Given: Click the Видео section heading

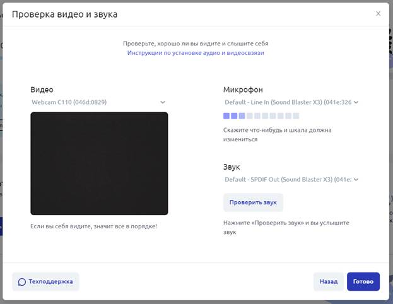Looking at the screenshot, I should coord(42,90).
